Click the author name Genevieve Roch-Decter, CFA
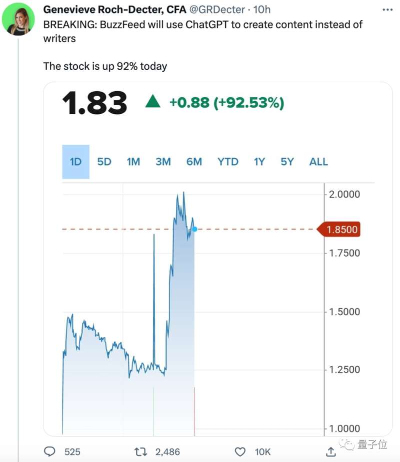Viewport: 400px width, 462px height. pos(115,10)
